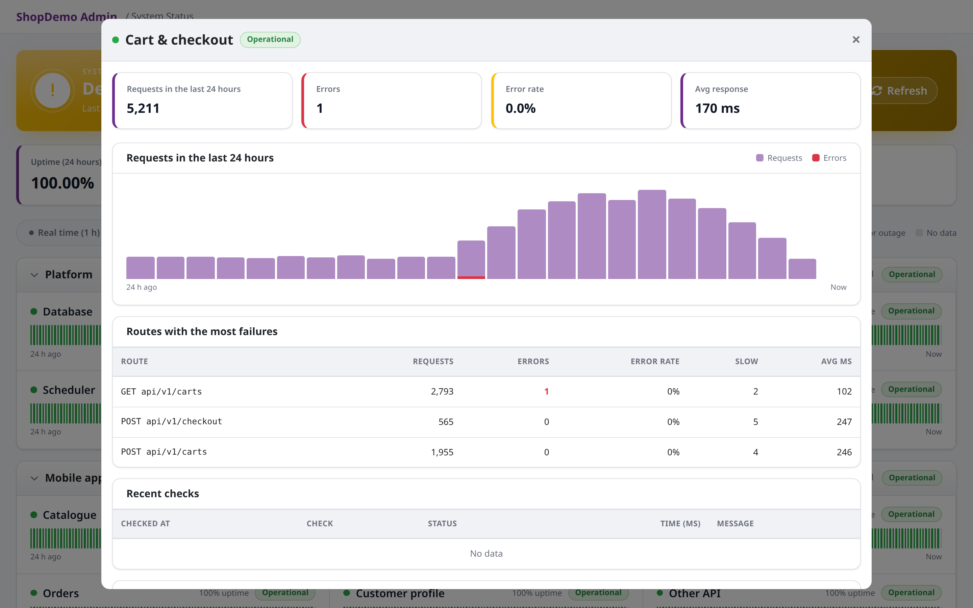The image size is (973, 608).
Task: Click the STATUS column header in Recent checks
Action: (x=442, y=523)
